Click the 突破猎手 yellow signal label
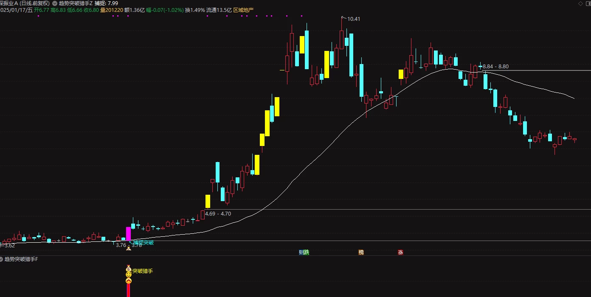This screenshot has height=297, width=591. pos(142,271)
